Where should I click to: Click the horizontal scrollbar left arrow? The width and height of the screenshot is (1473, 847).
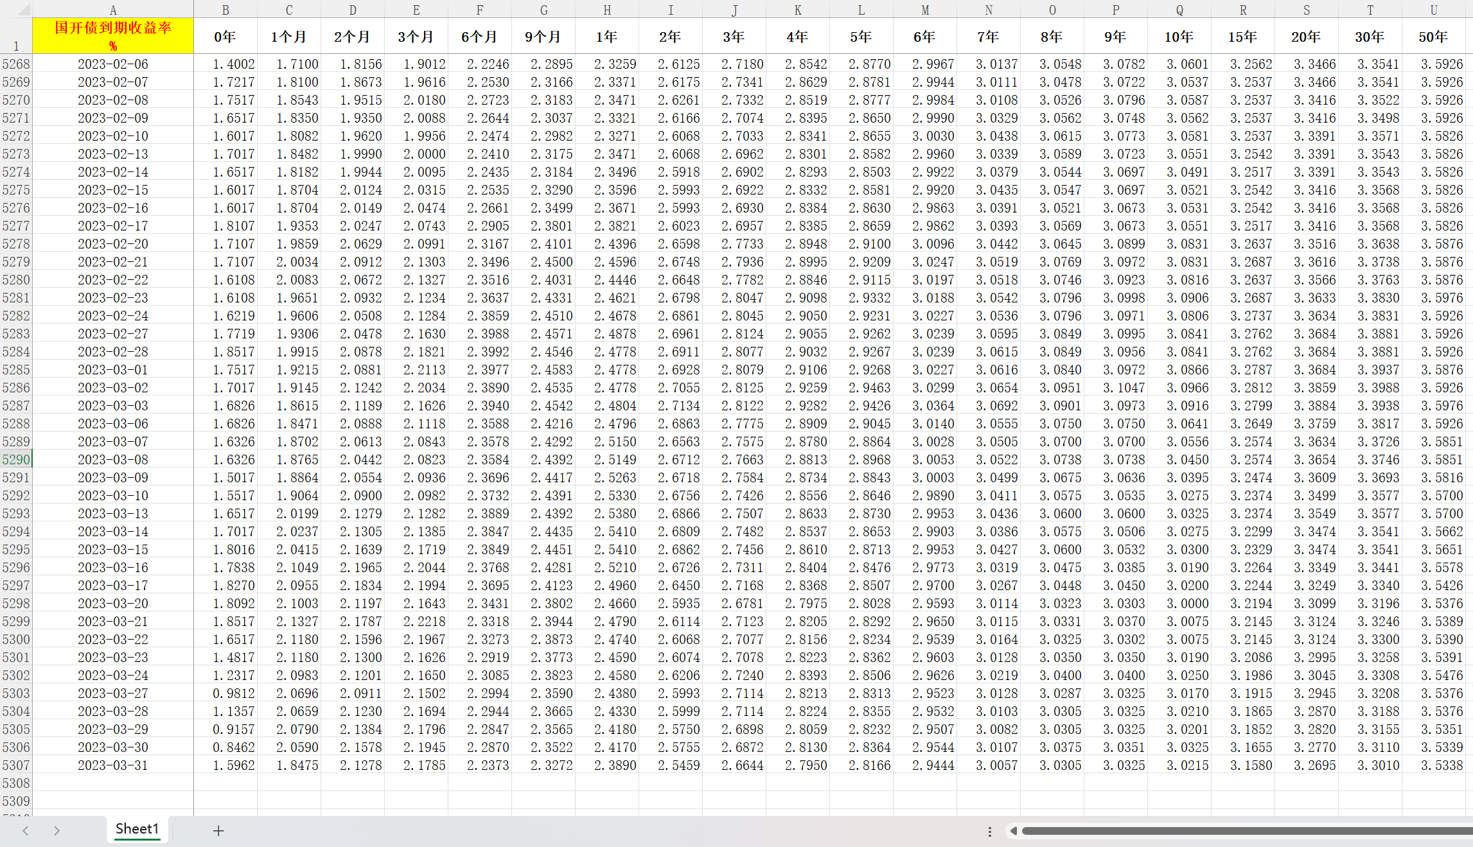[x=1013, y=831]
